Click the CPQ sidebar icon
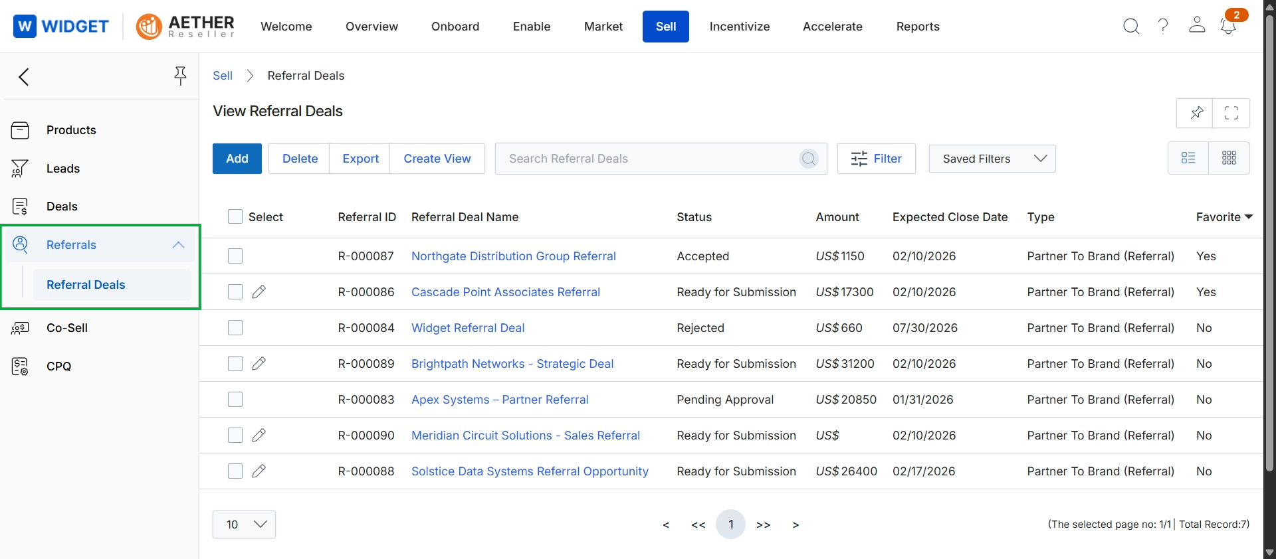The height and width of the screenshot is (559, 1276). [x=20, y=366]
